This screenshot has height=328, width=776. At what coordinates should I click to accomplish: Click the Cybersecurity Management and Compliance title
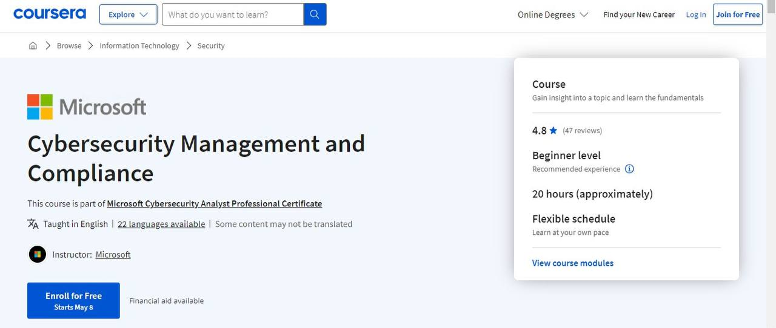(x=196, y=159)
